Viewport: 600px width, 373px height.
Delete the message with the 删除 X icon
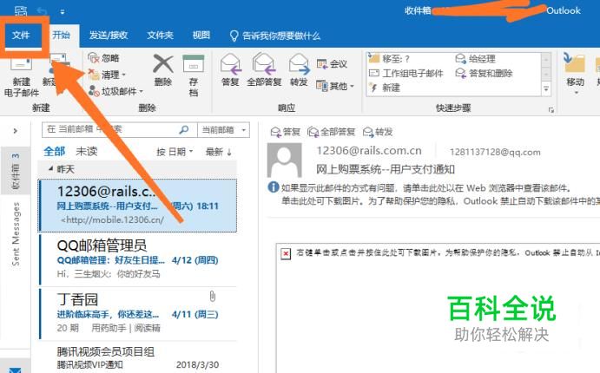tap(163, 63)
